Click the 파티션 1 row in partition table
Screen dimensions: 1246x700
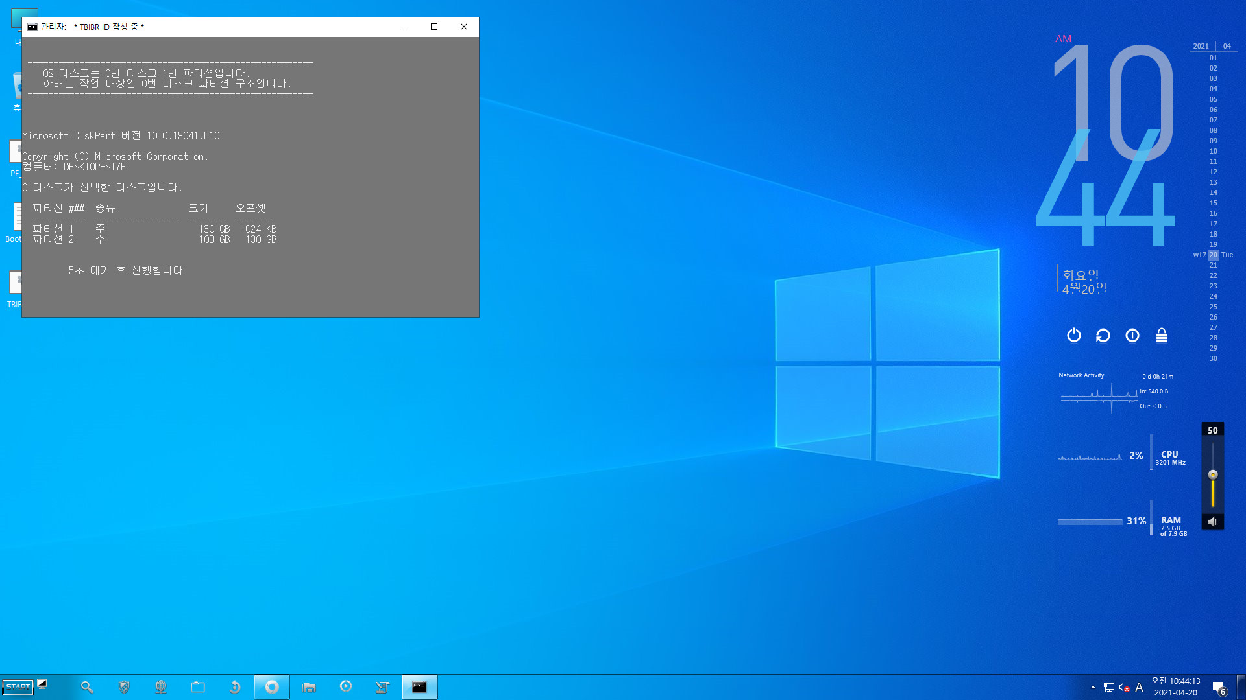tap(154, 229)
